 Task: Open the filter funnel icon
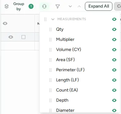(58, 6)
